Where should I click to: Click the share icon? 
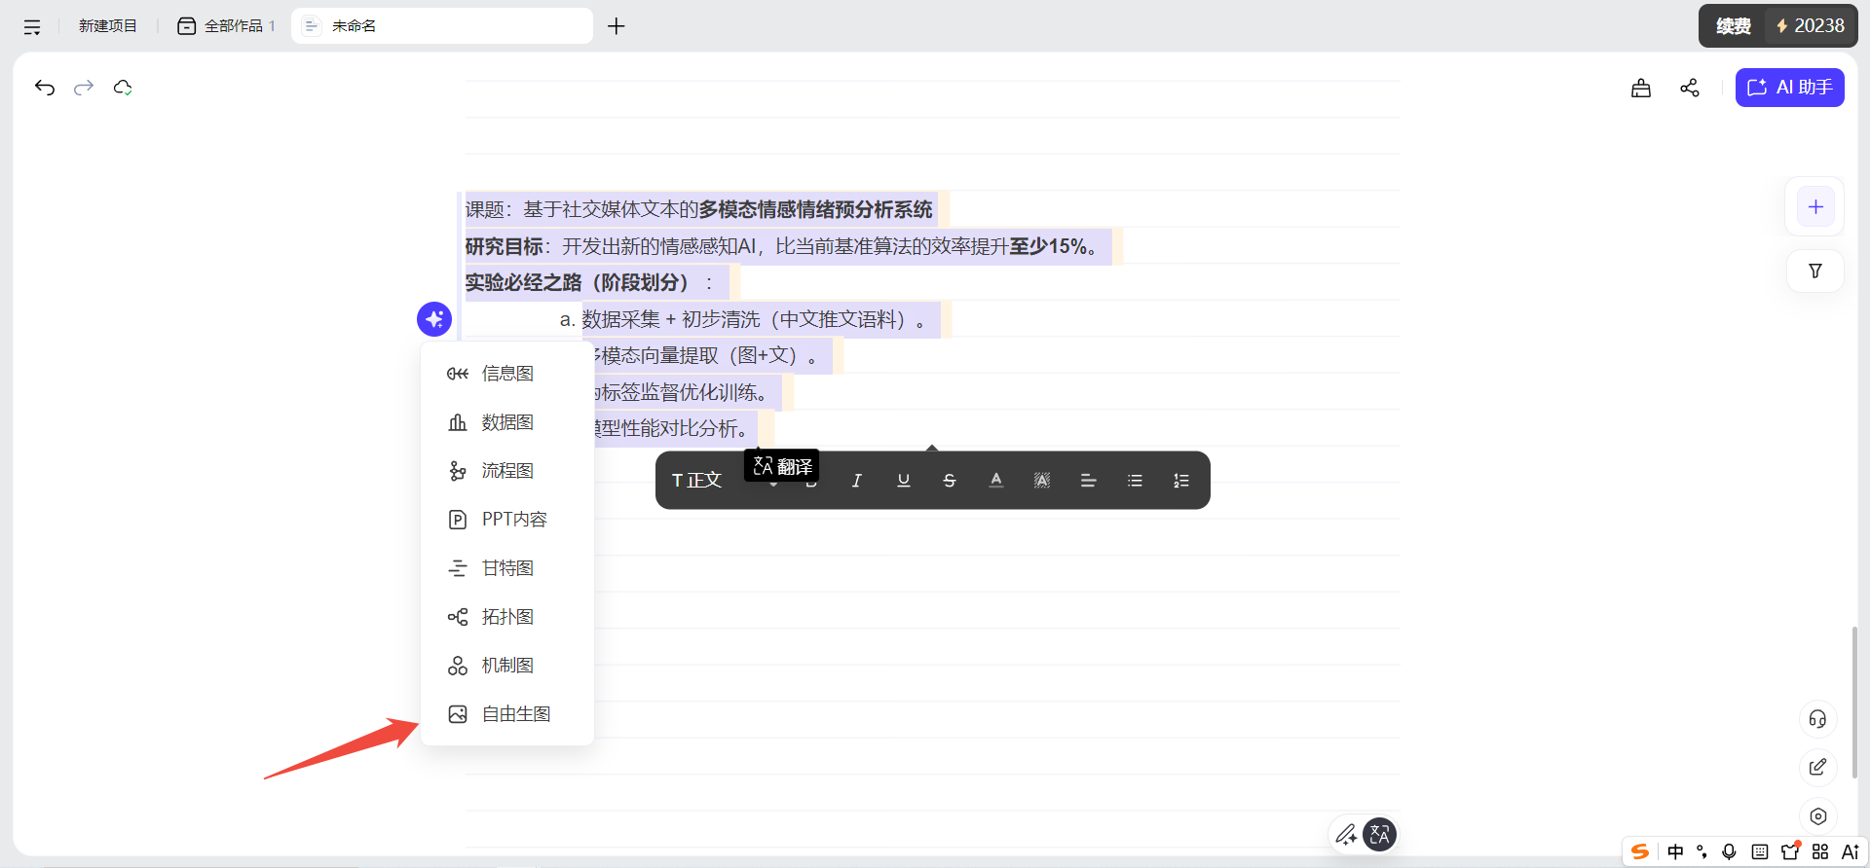point(1690,89)
